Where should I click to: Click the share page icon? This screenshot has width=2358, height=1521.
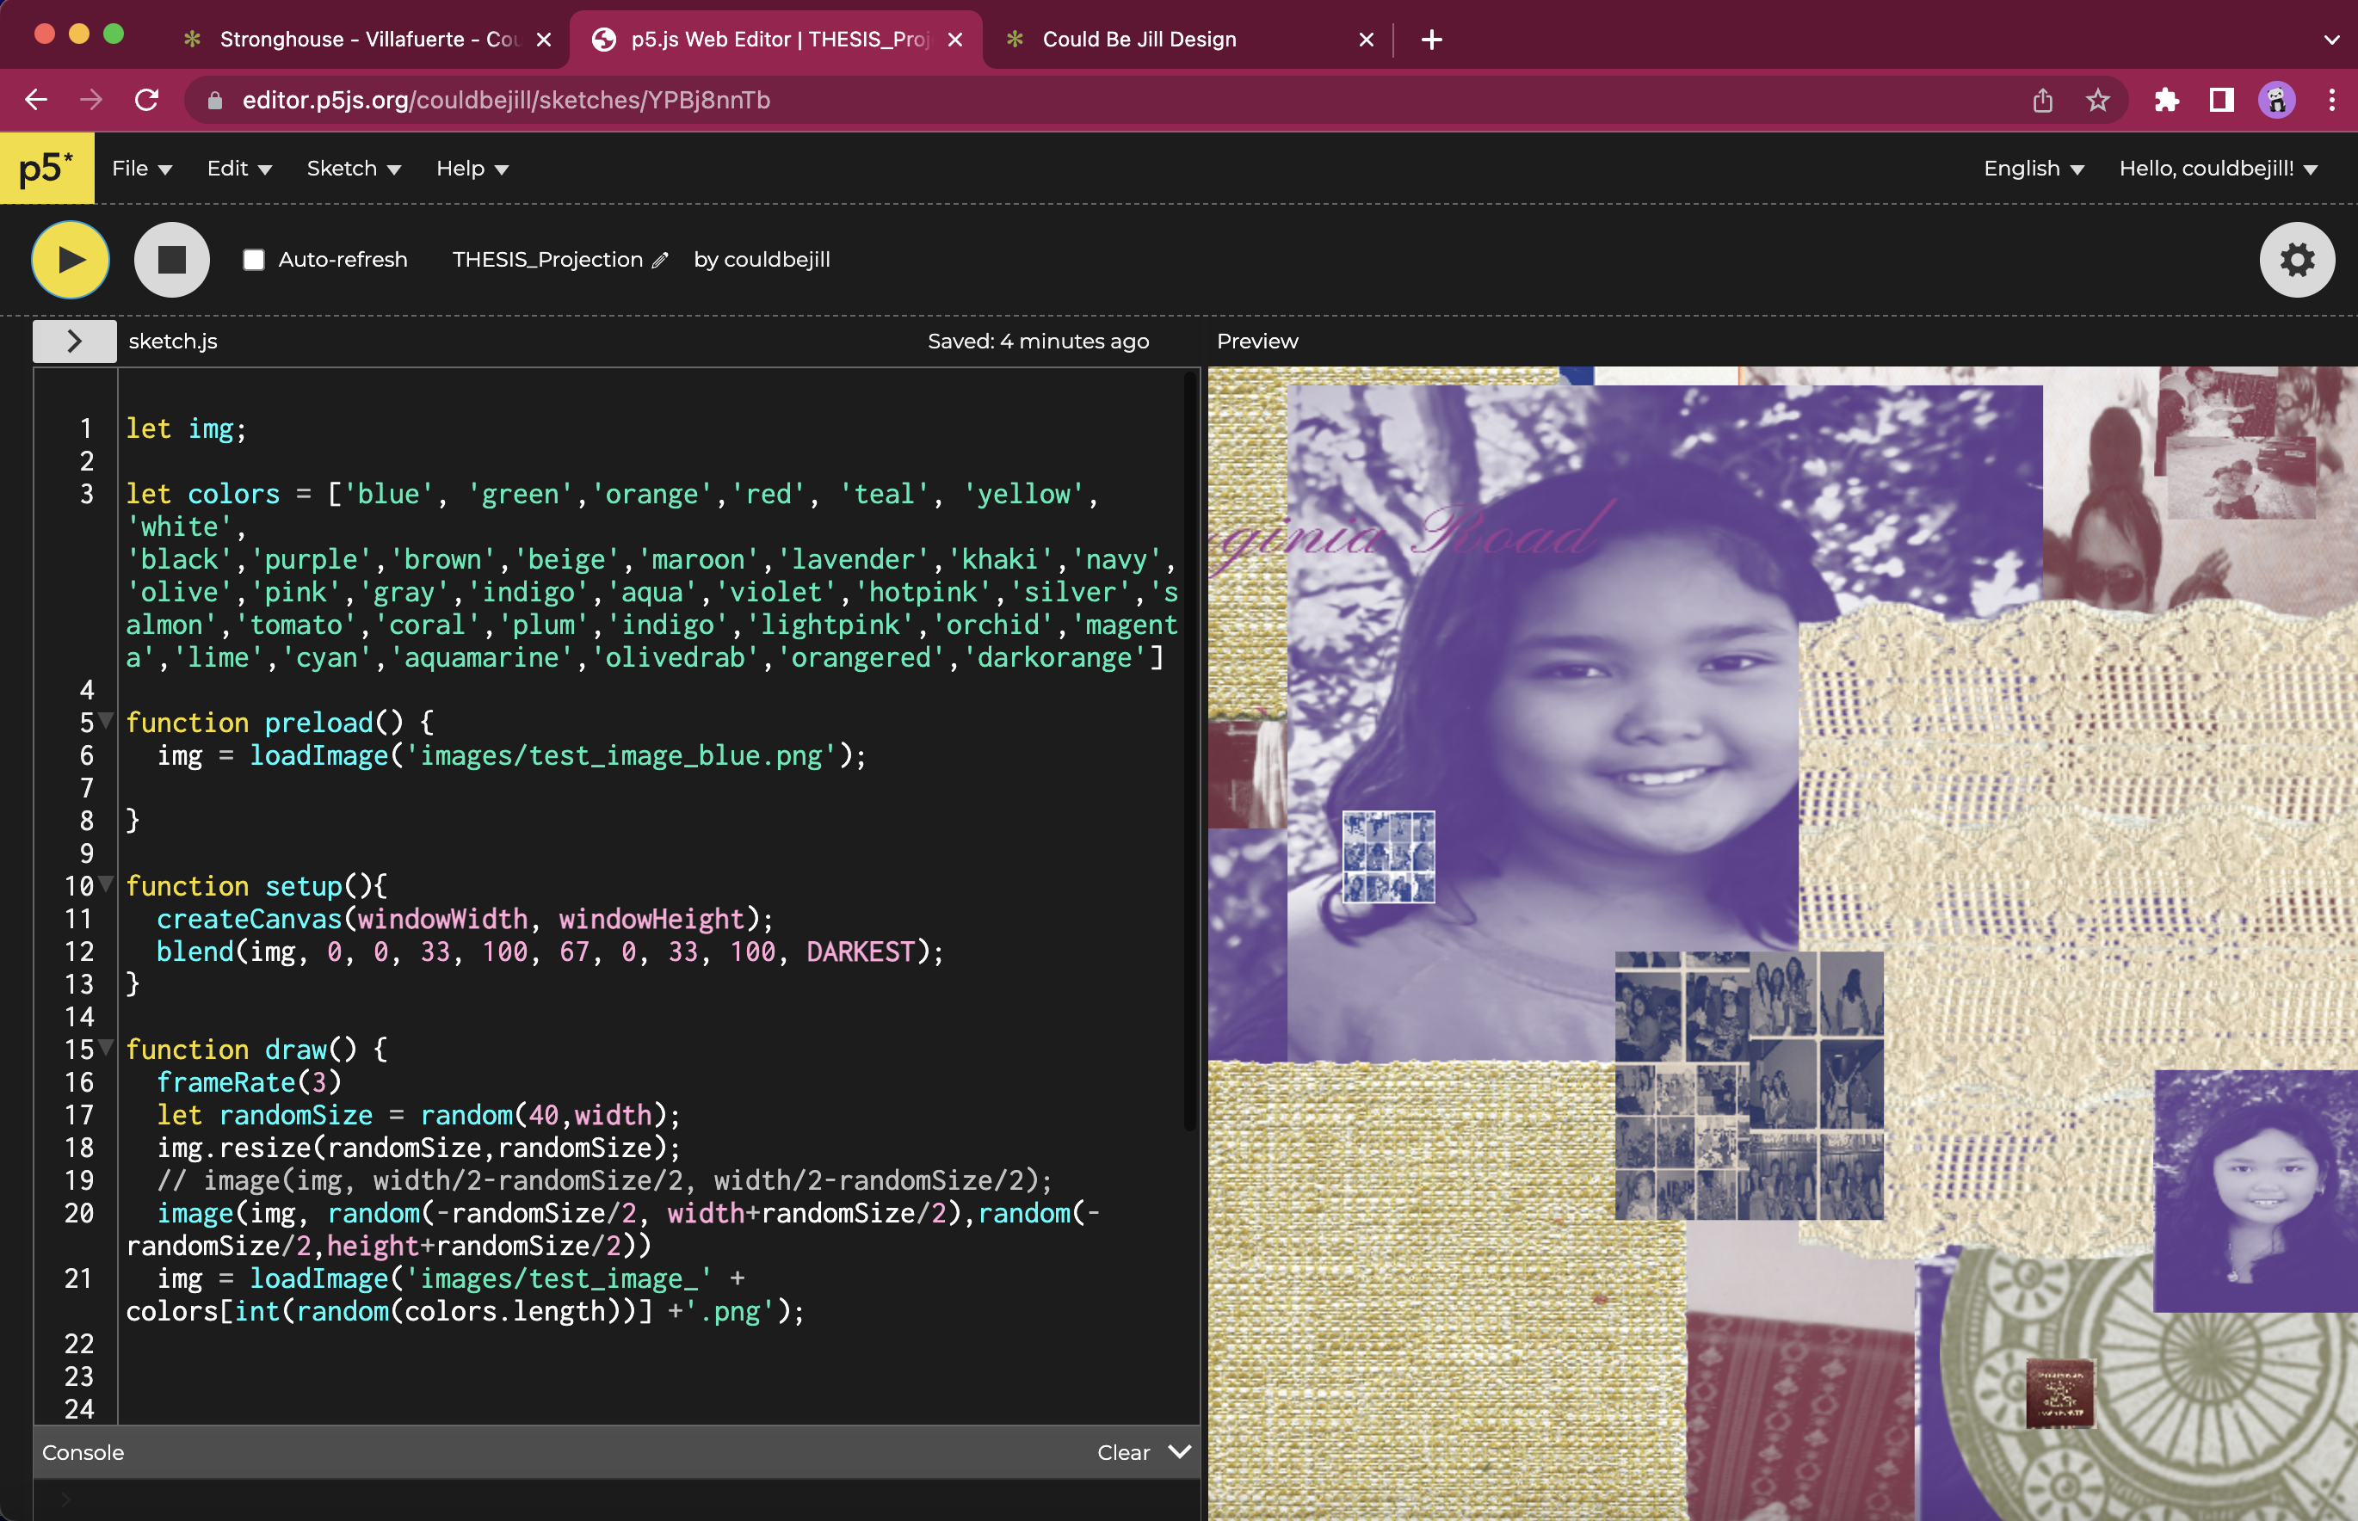(2042, 100)
